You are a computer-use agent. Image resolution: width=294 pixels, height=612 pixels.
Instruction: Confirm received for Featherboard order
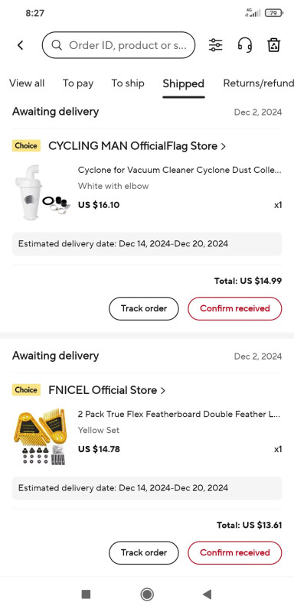[x=234, y=552]
